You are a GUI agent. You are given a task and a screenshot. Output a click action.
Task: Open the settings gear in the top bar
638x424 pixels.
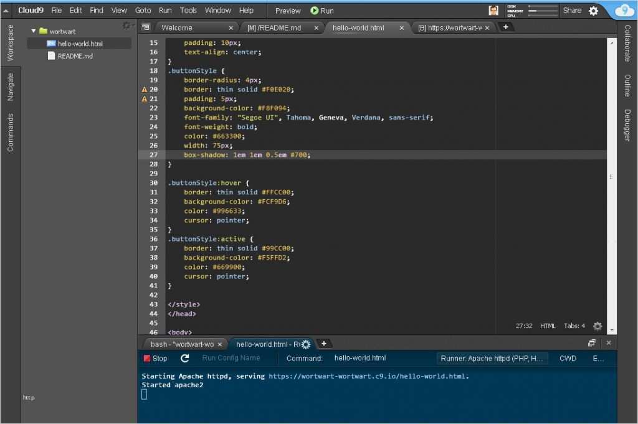coord(593,11)
